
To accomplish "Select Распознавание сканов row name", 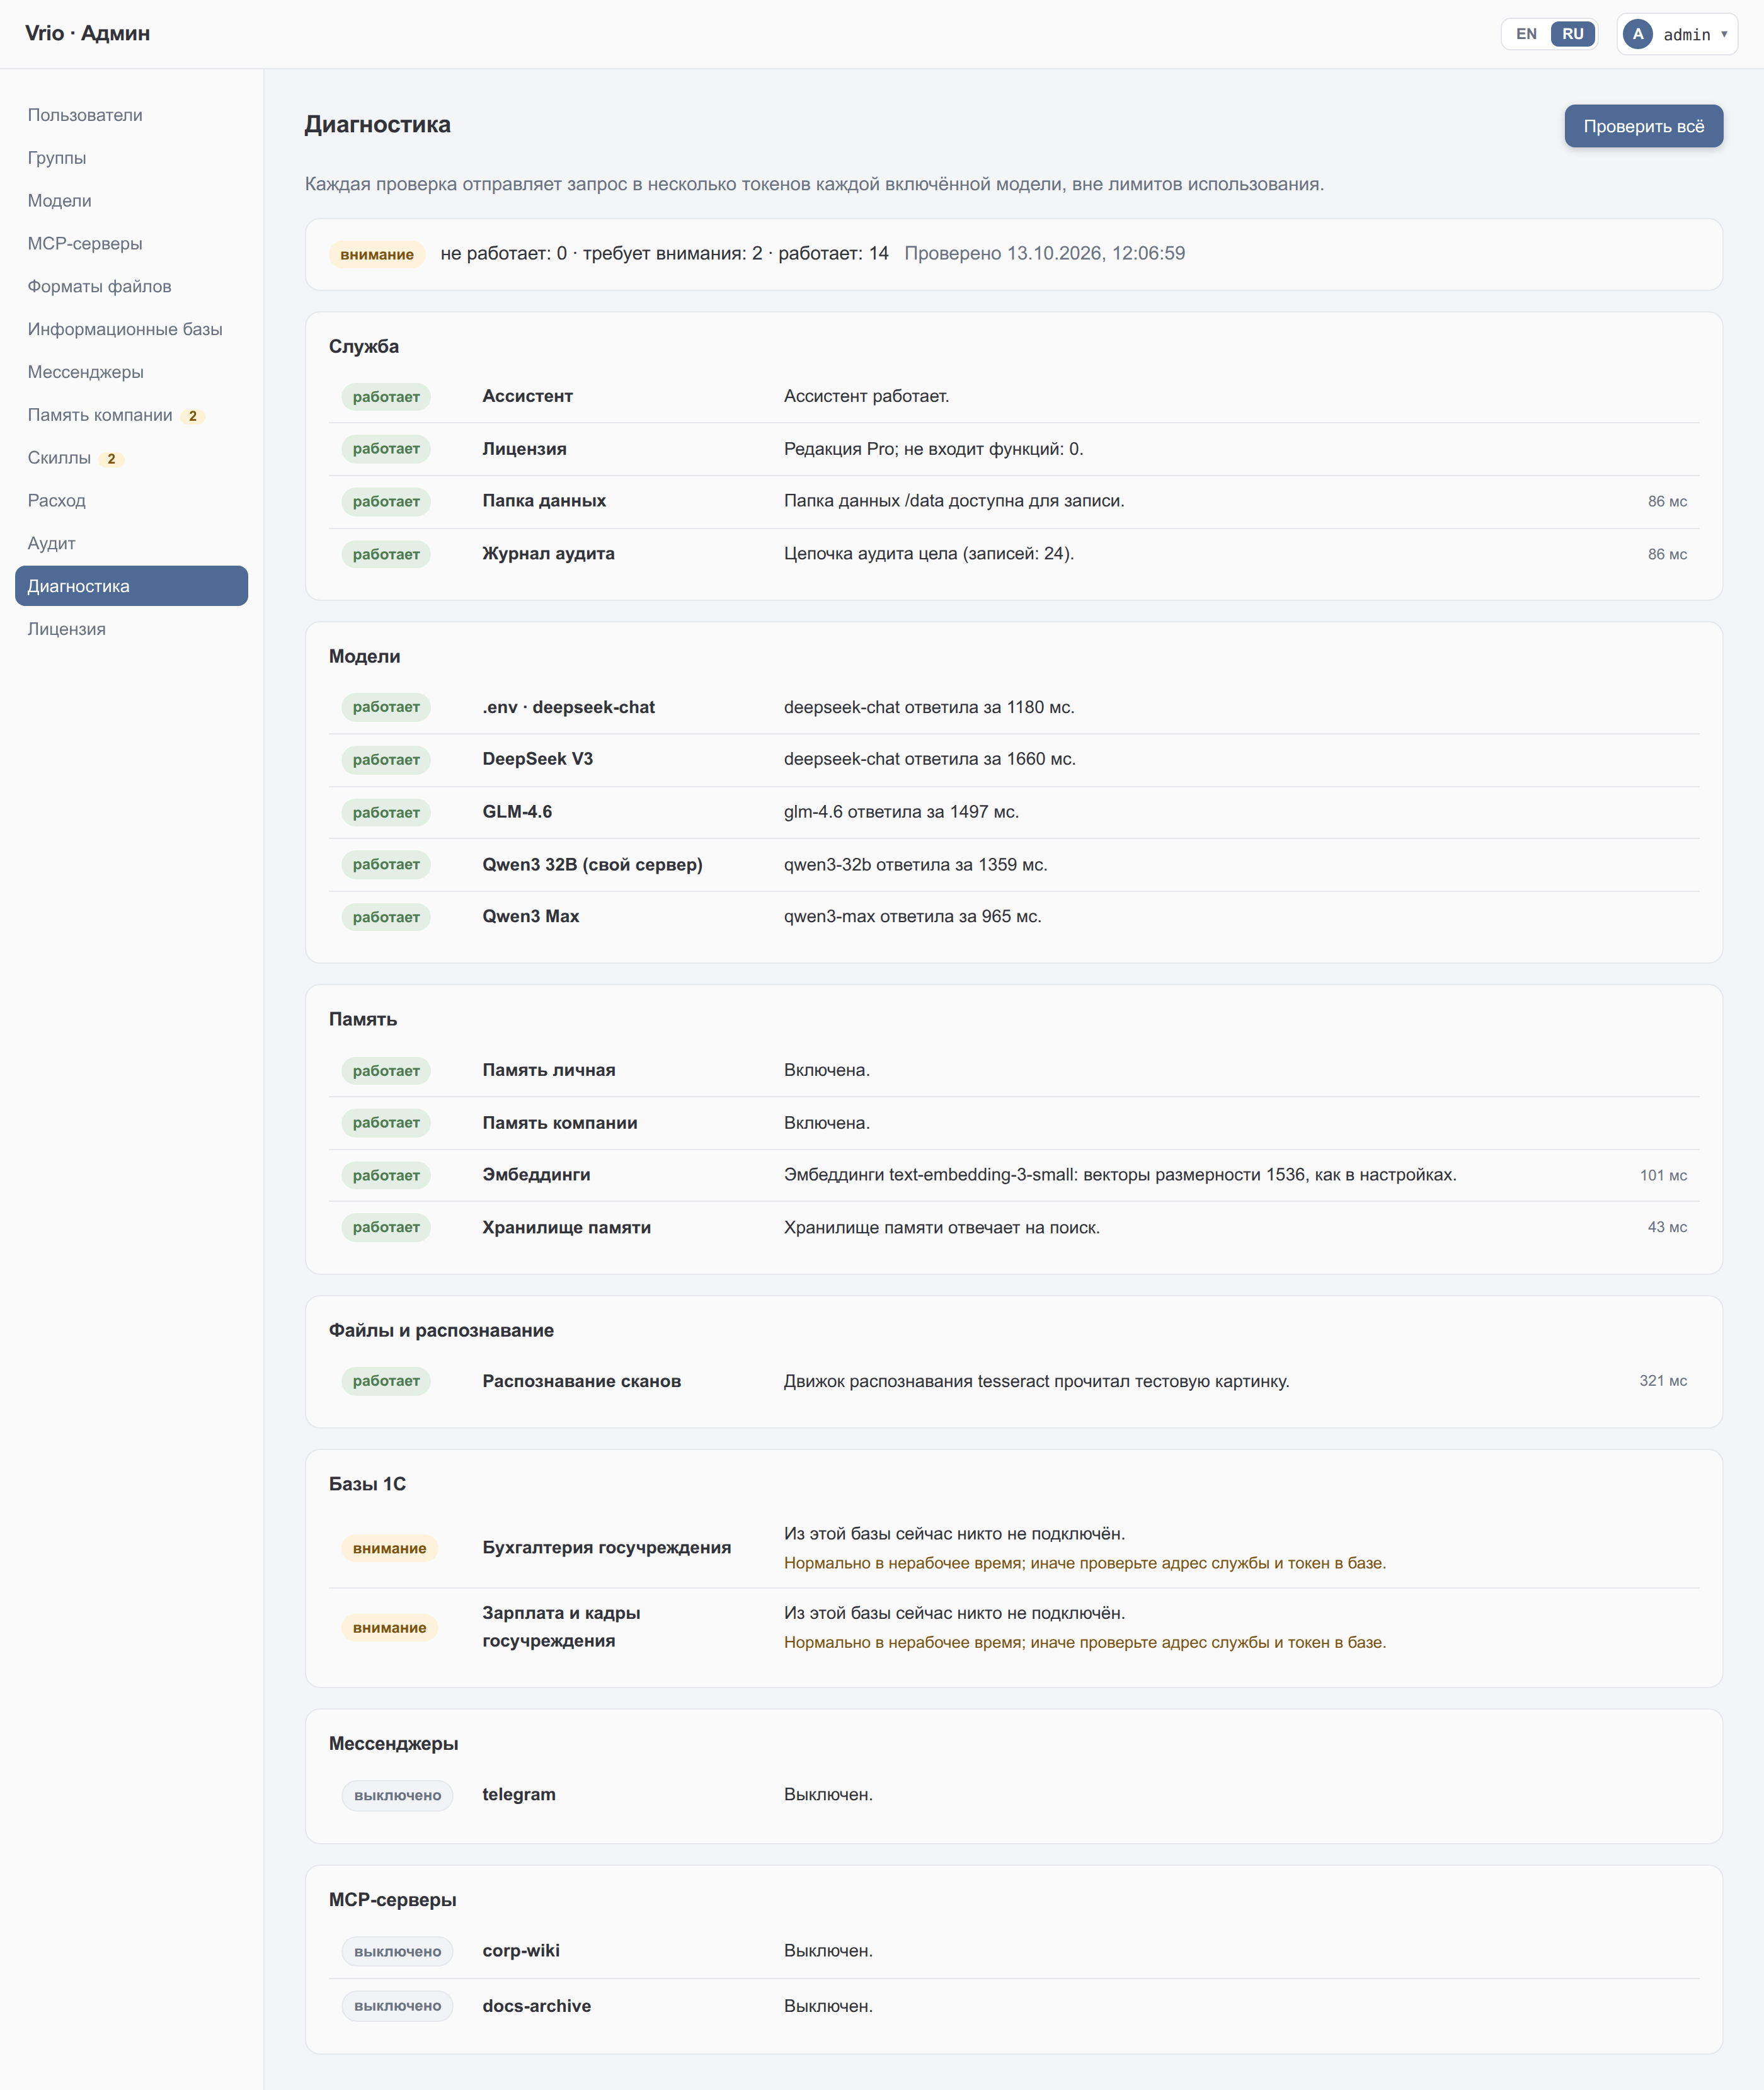I will coord(581,1381).
